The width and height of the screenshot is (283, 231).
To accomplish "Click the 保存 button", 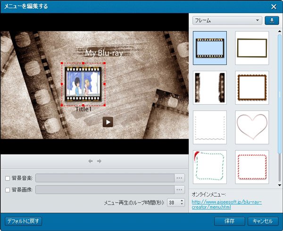I will click(x=230, y=221).
